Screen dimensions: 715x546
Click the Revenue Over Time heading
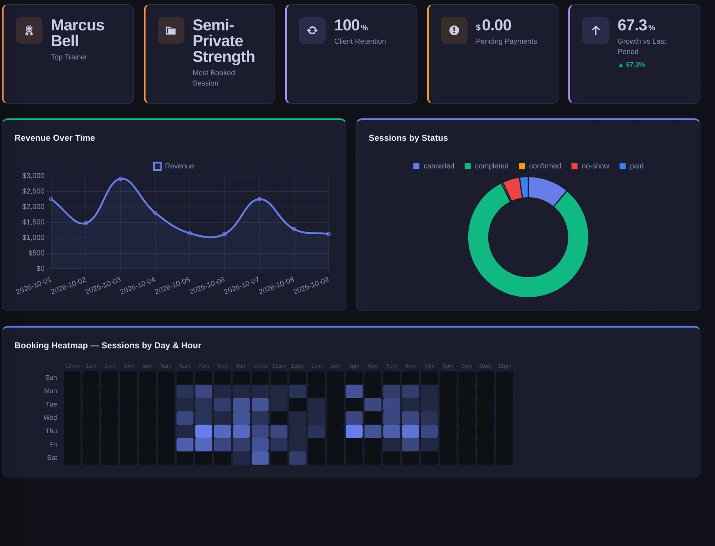[55, 138]
